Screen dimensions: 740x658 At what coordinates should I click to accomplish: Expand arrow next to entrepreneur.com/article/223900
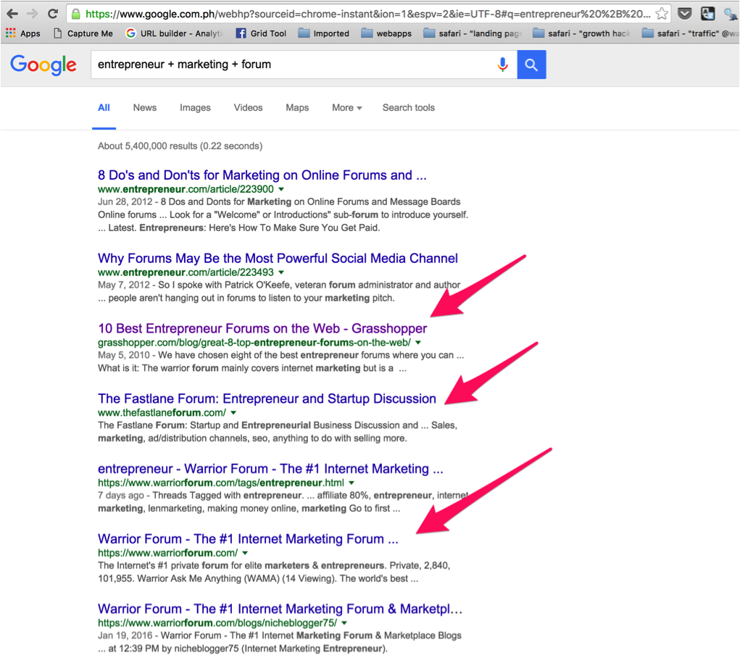[281, 189]
